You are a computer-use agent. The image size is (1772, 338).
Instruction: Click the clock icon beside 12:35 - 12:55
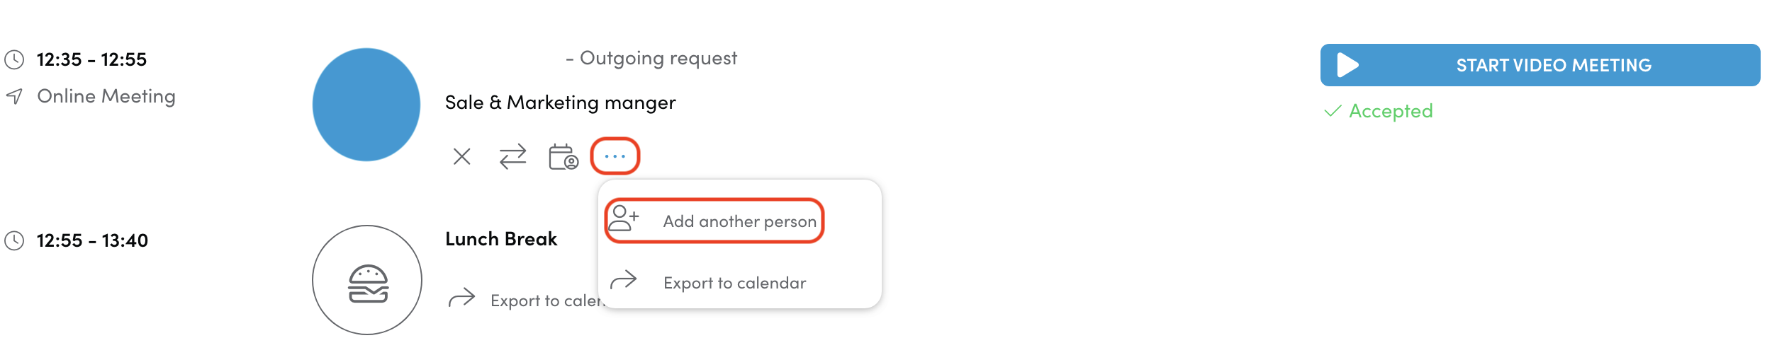(14, 59)
